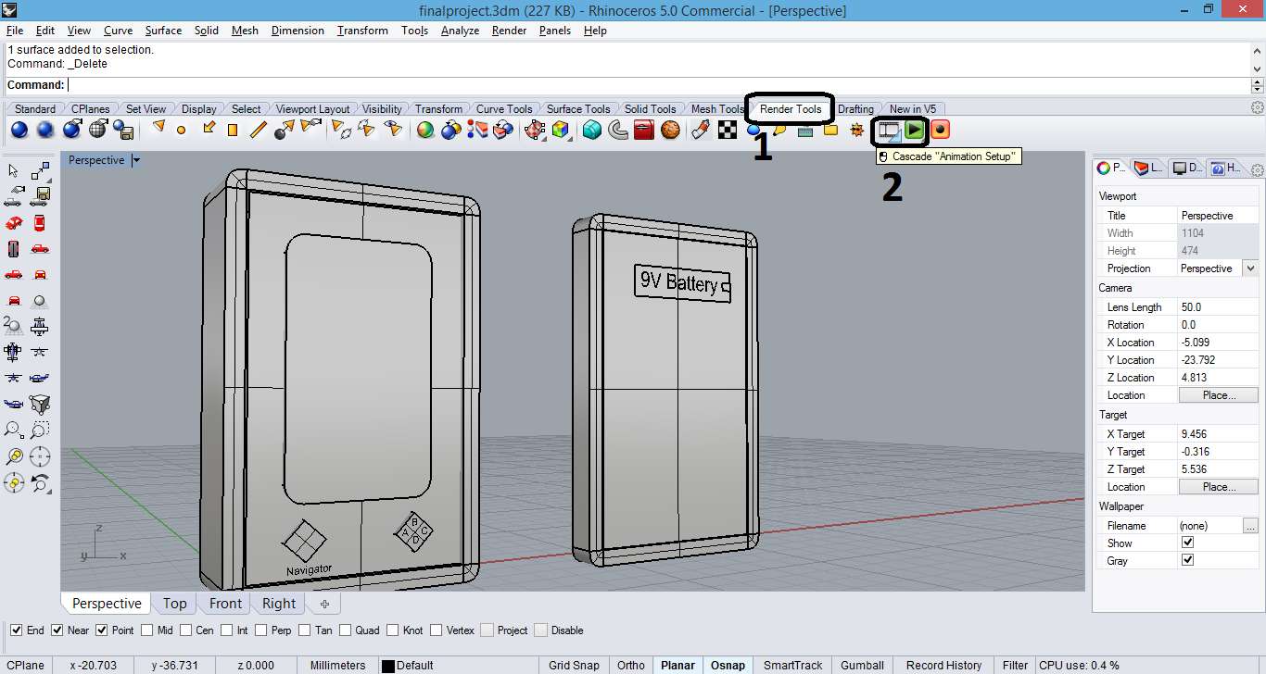This screenshot has height=674, width=1266.
Task: Enable the Cen osnap checkbox
Action: click(x=185, y=630)
